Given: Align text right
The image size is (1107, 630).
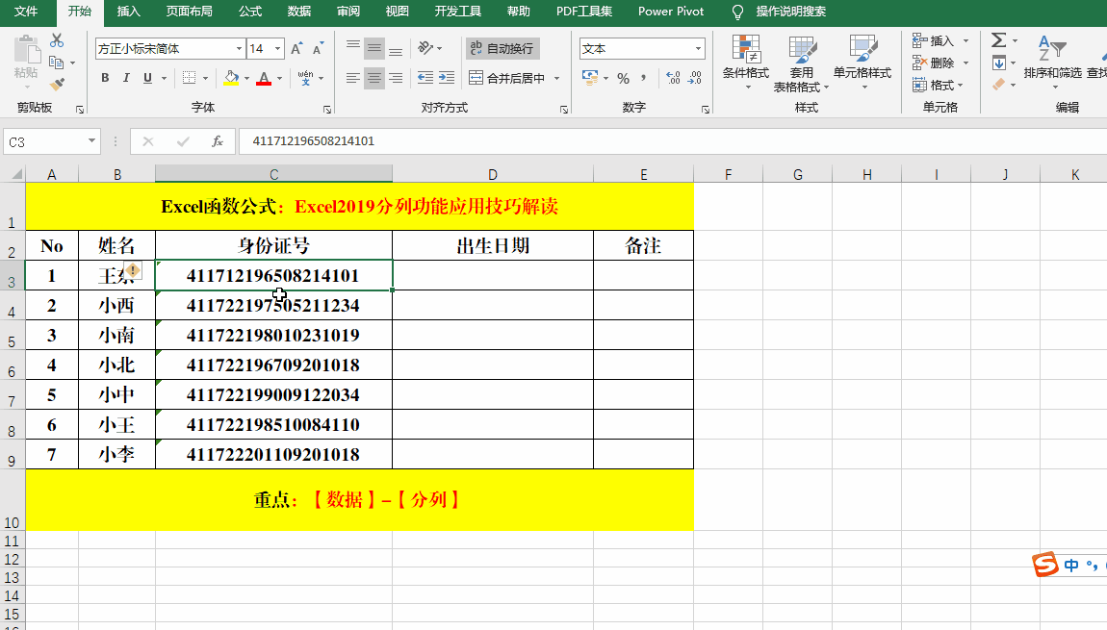Looking at the screenshot, I should pos(396,78).
